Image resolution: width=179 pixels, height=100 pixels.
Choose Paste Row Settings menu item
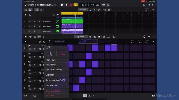[x=56, y=69]
